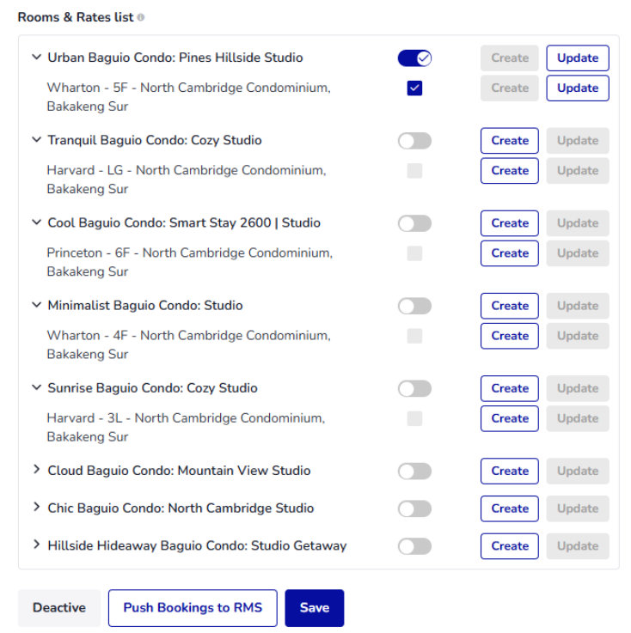The width and height of the screenshot is (631, 633).
Task: Save the rooms and rates settings
Action: tap(315, 608)
